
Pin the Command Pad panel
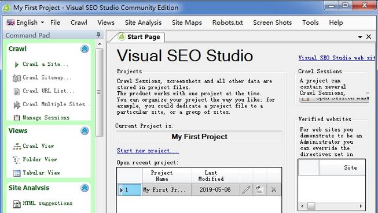click(x=98, y=35)
